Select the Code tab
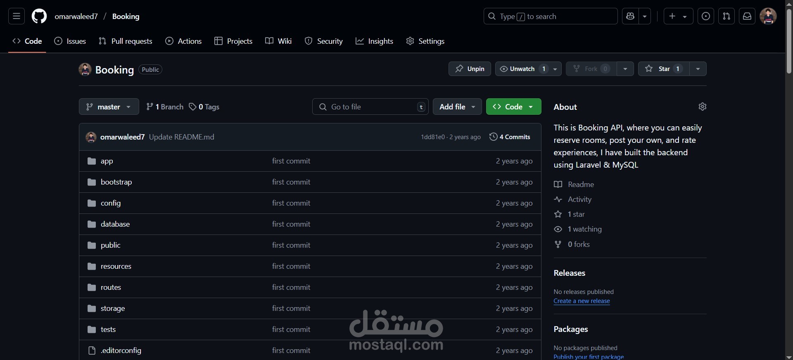This screenshot has height=360, width=793. coord(27,41)
